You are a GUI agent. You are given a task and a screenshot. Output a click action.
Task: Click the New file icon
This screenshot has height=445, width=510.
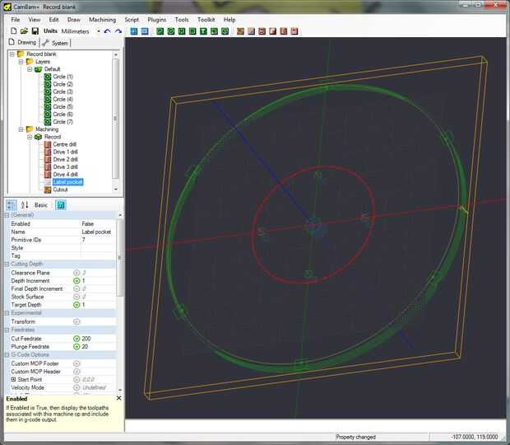click(x=14, y=31)
